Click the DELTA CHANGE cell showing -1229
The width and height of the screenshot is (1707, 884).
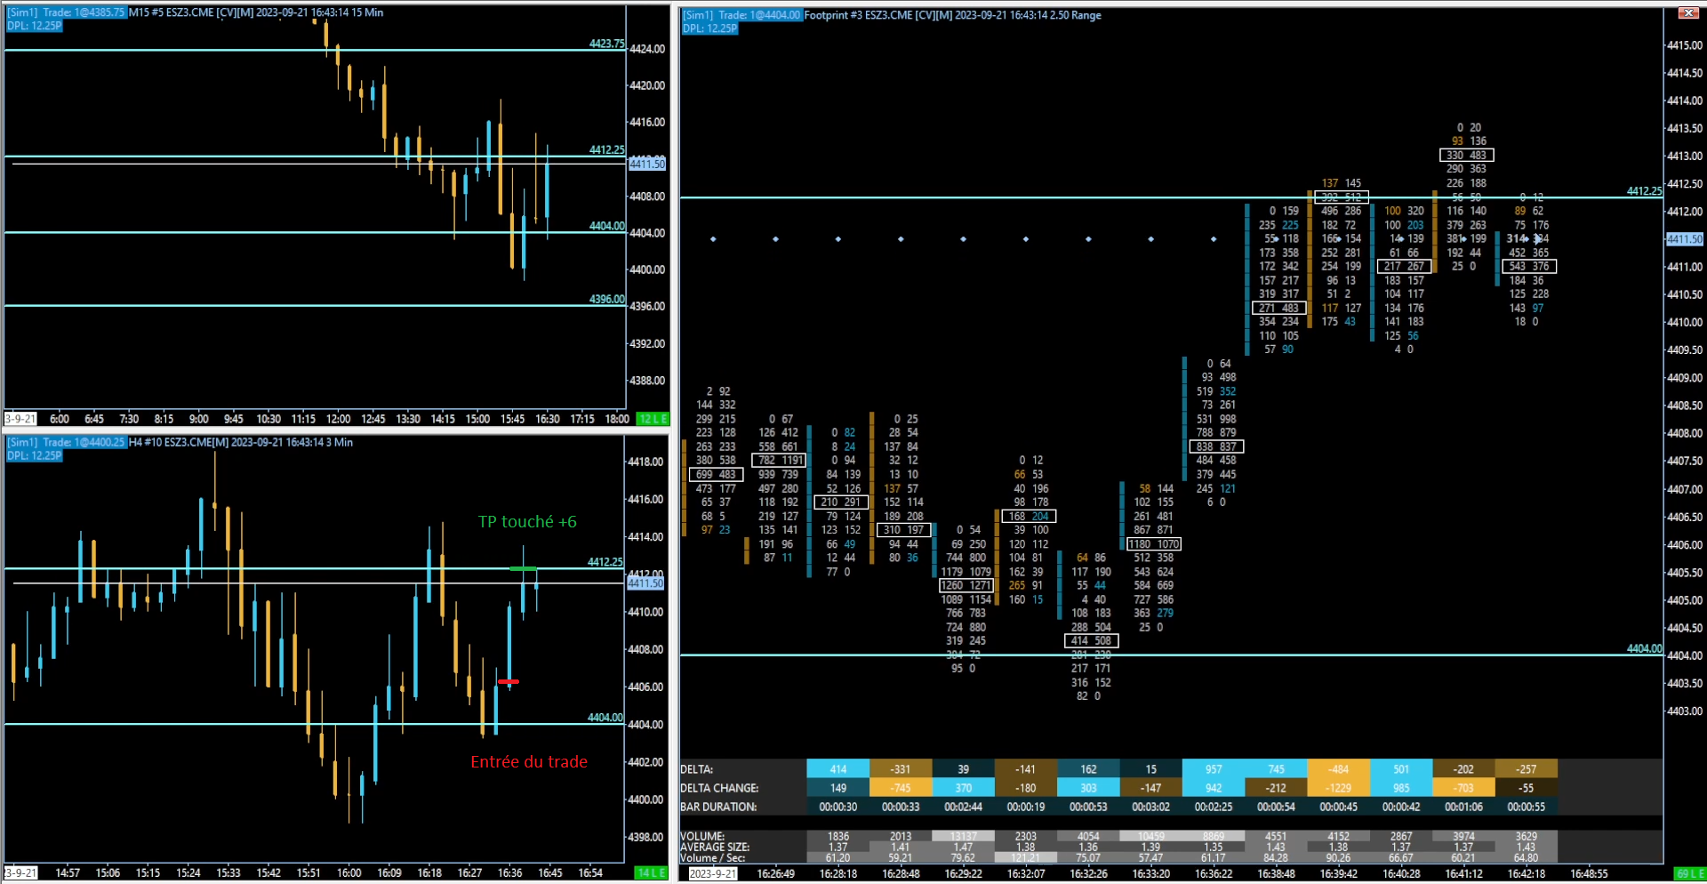(x=1339, y=788)
